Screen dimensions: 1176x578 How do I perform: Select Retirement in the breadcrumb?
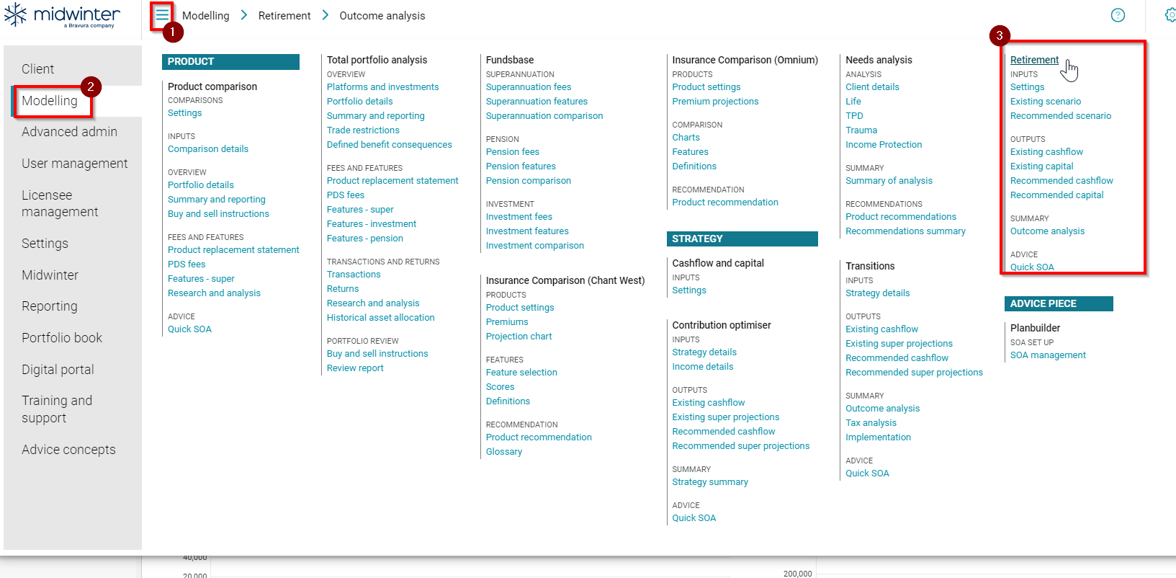pos(284,16)
